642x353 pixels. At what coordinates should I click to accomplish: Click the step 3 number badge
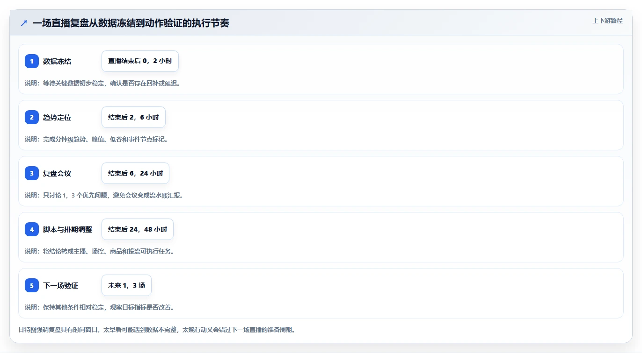click(32, 173)
